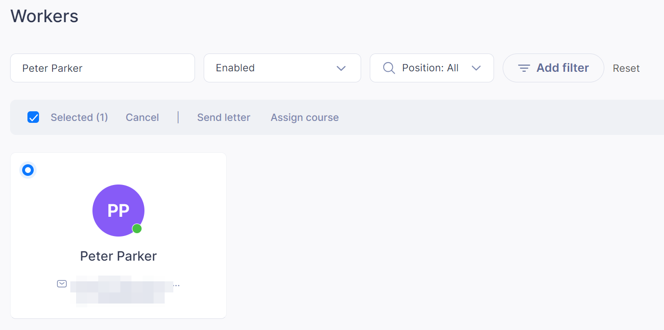This screenshot has height=330, width=664.
Task: Click the filter lines icon beside Add filter
Action: 524,68
